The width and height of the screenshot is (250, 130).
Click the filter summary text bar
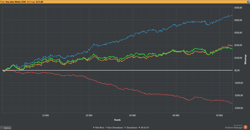coord(125,2)
